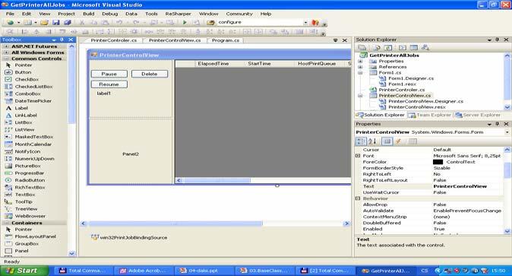Click the Open File folder icon
This screenshot has width=512, height=276.
44,23
